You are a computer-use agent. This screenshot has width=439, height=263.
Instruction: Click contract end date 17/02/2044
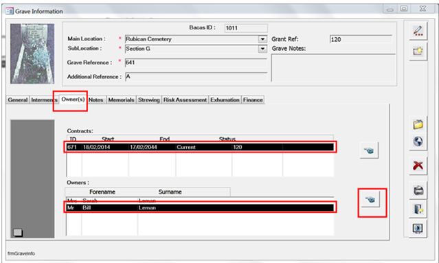pyautogui.click(x=144, y=147)
